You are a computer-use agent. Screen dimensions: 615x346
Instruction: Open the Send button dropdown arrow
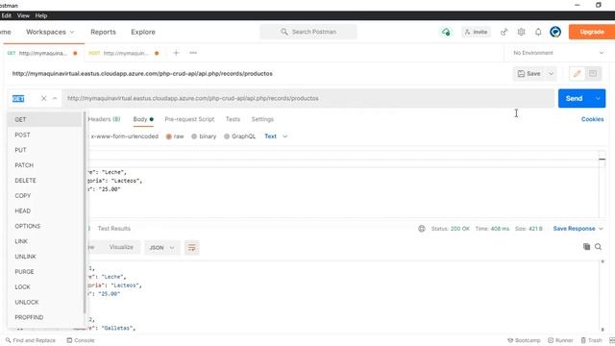(598, 98)
